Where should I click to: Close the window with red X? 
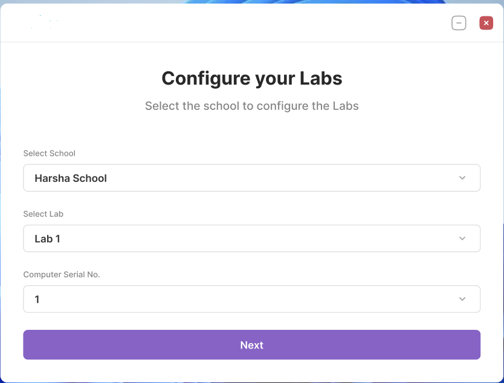[486, 23]
